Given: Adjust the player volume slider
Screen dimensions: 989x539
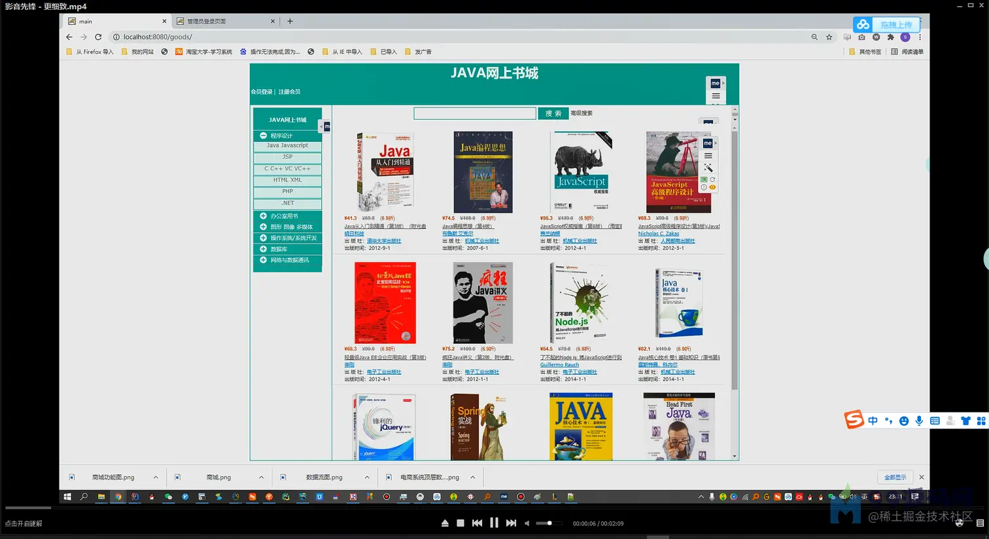Looking at the screenshot, I should coord(548,523).
